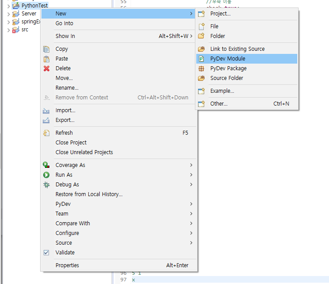Click the Copy icon in context menu
This screenshot has width=329, height=284.
[46, 49]
